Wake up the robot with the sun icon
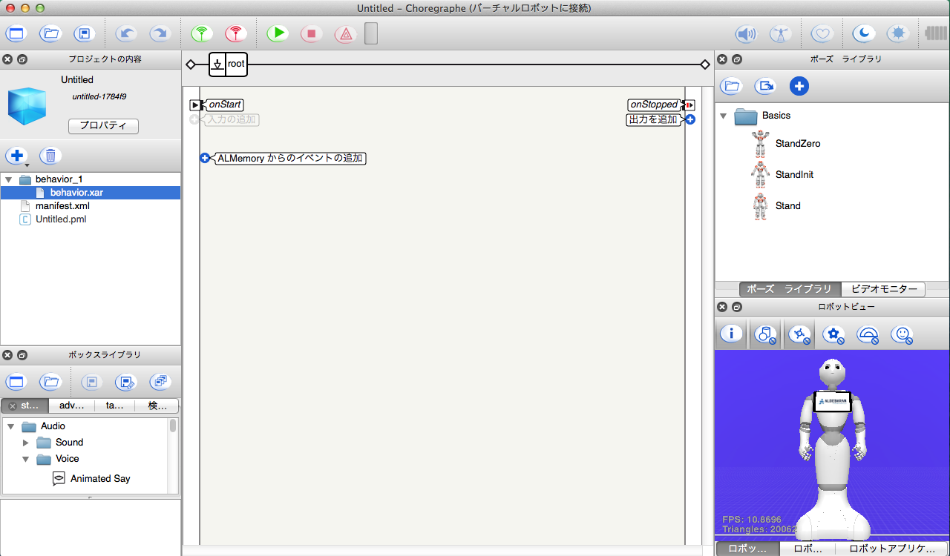Image resolution: width=950 pixels, height=556 pixels. pyautogui.click(x=898, y=33)
